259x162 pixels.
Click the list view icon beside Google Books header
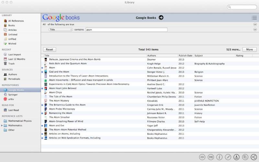pos(254,18)
